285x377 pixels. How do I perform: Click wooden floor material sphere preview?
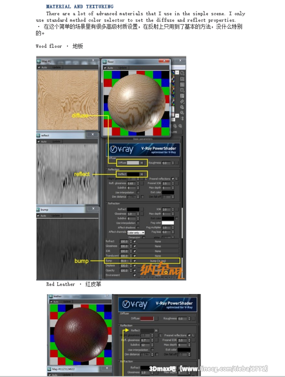136,103
